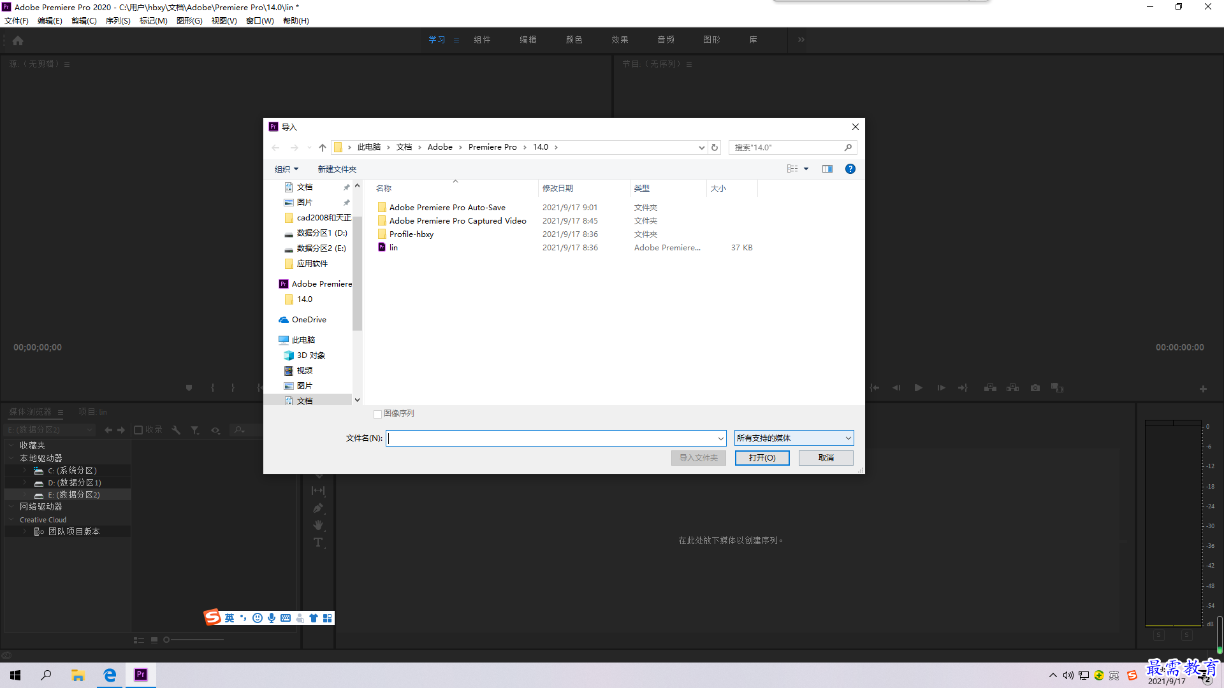Click the Up folder arrow in Import dialog
This screenshot has width=1224, height=688.
click(323, 147)
